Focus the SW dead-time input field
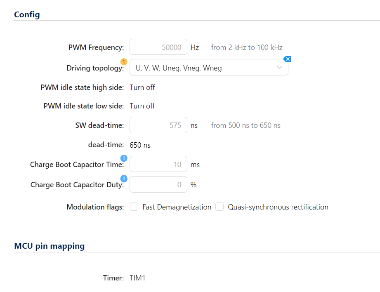Viewport: 380px width, 292px height. coord(158,125)
